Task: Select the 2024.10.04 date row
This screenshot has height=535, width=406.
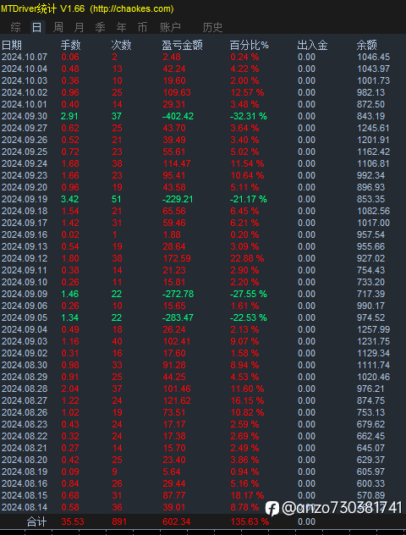Action: coord(25,69)
